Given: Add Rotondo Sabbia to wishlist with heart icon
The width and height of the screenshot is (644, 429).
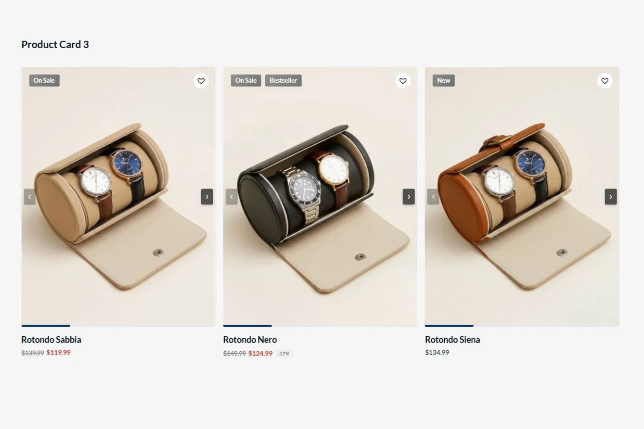Looking at the screenshot, I should [201, 81].
